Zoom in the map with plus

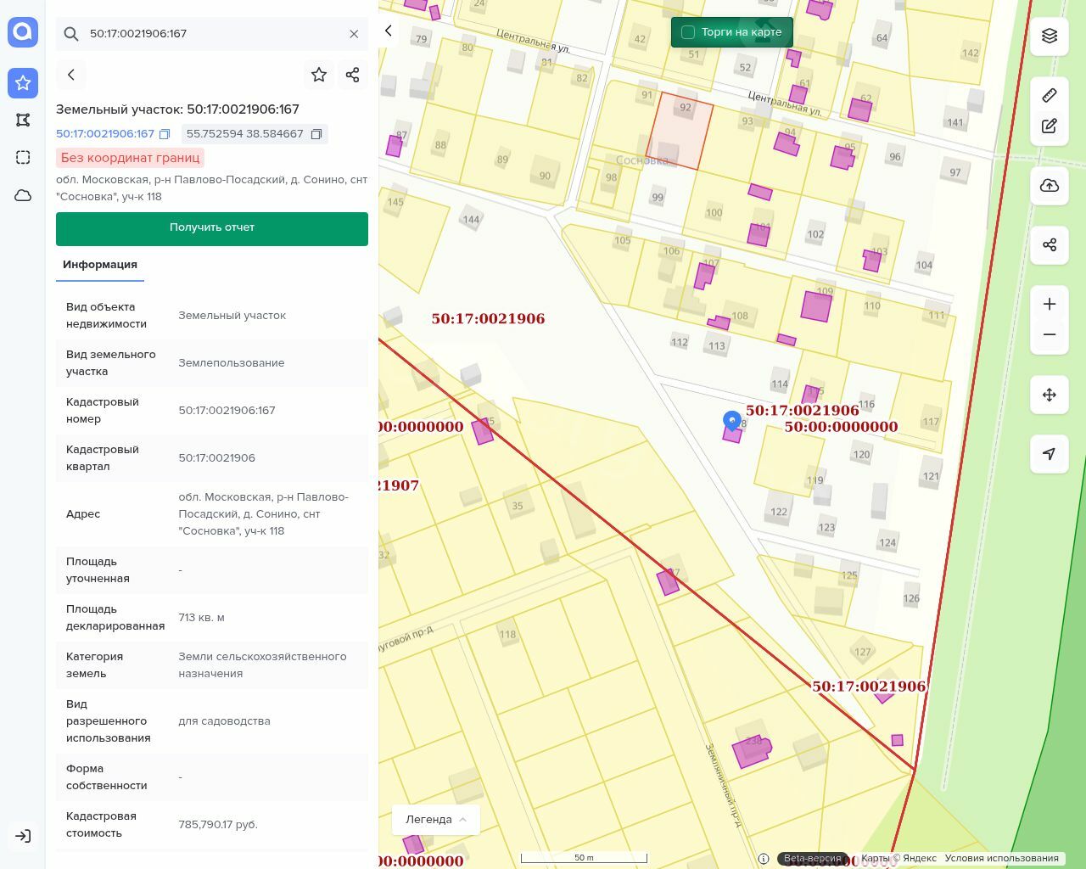[1050, 304]
